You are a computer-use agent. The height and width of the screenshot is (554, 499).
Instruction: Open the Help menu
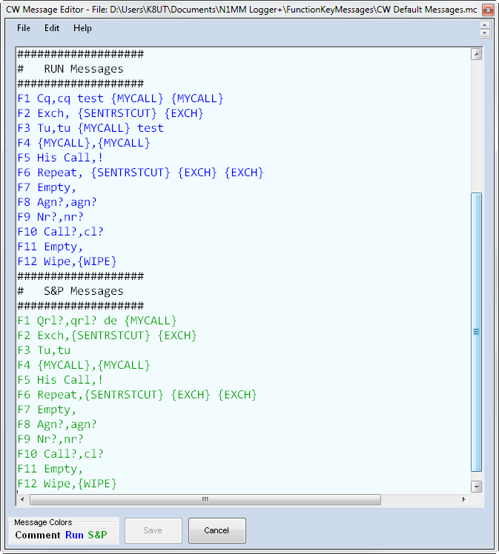click(x=82, y=28)
